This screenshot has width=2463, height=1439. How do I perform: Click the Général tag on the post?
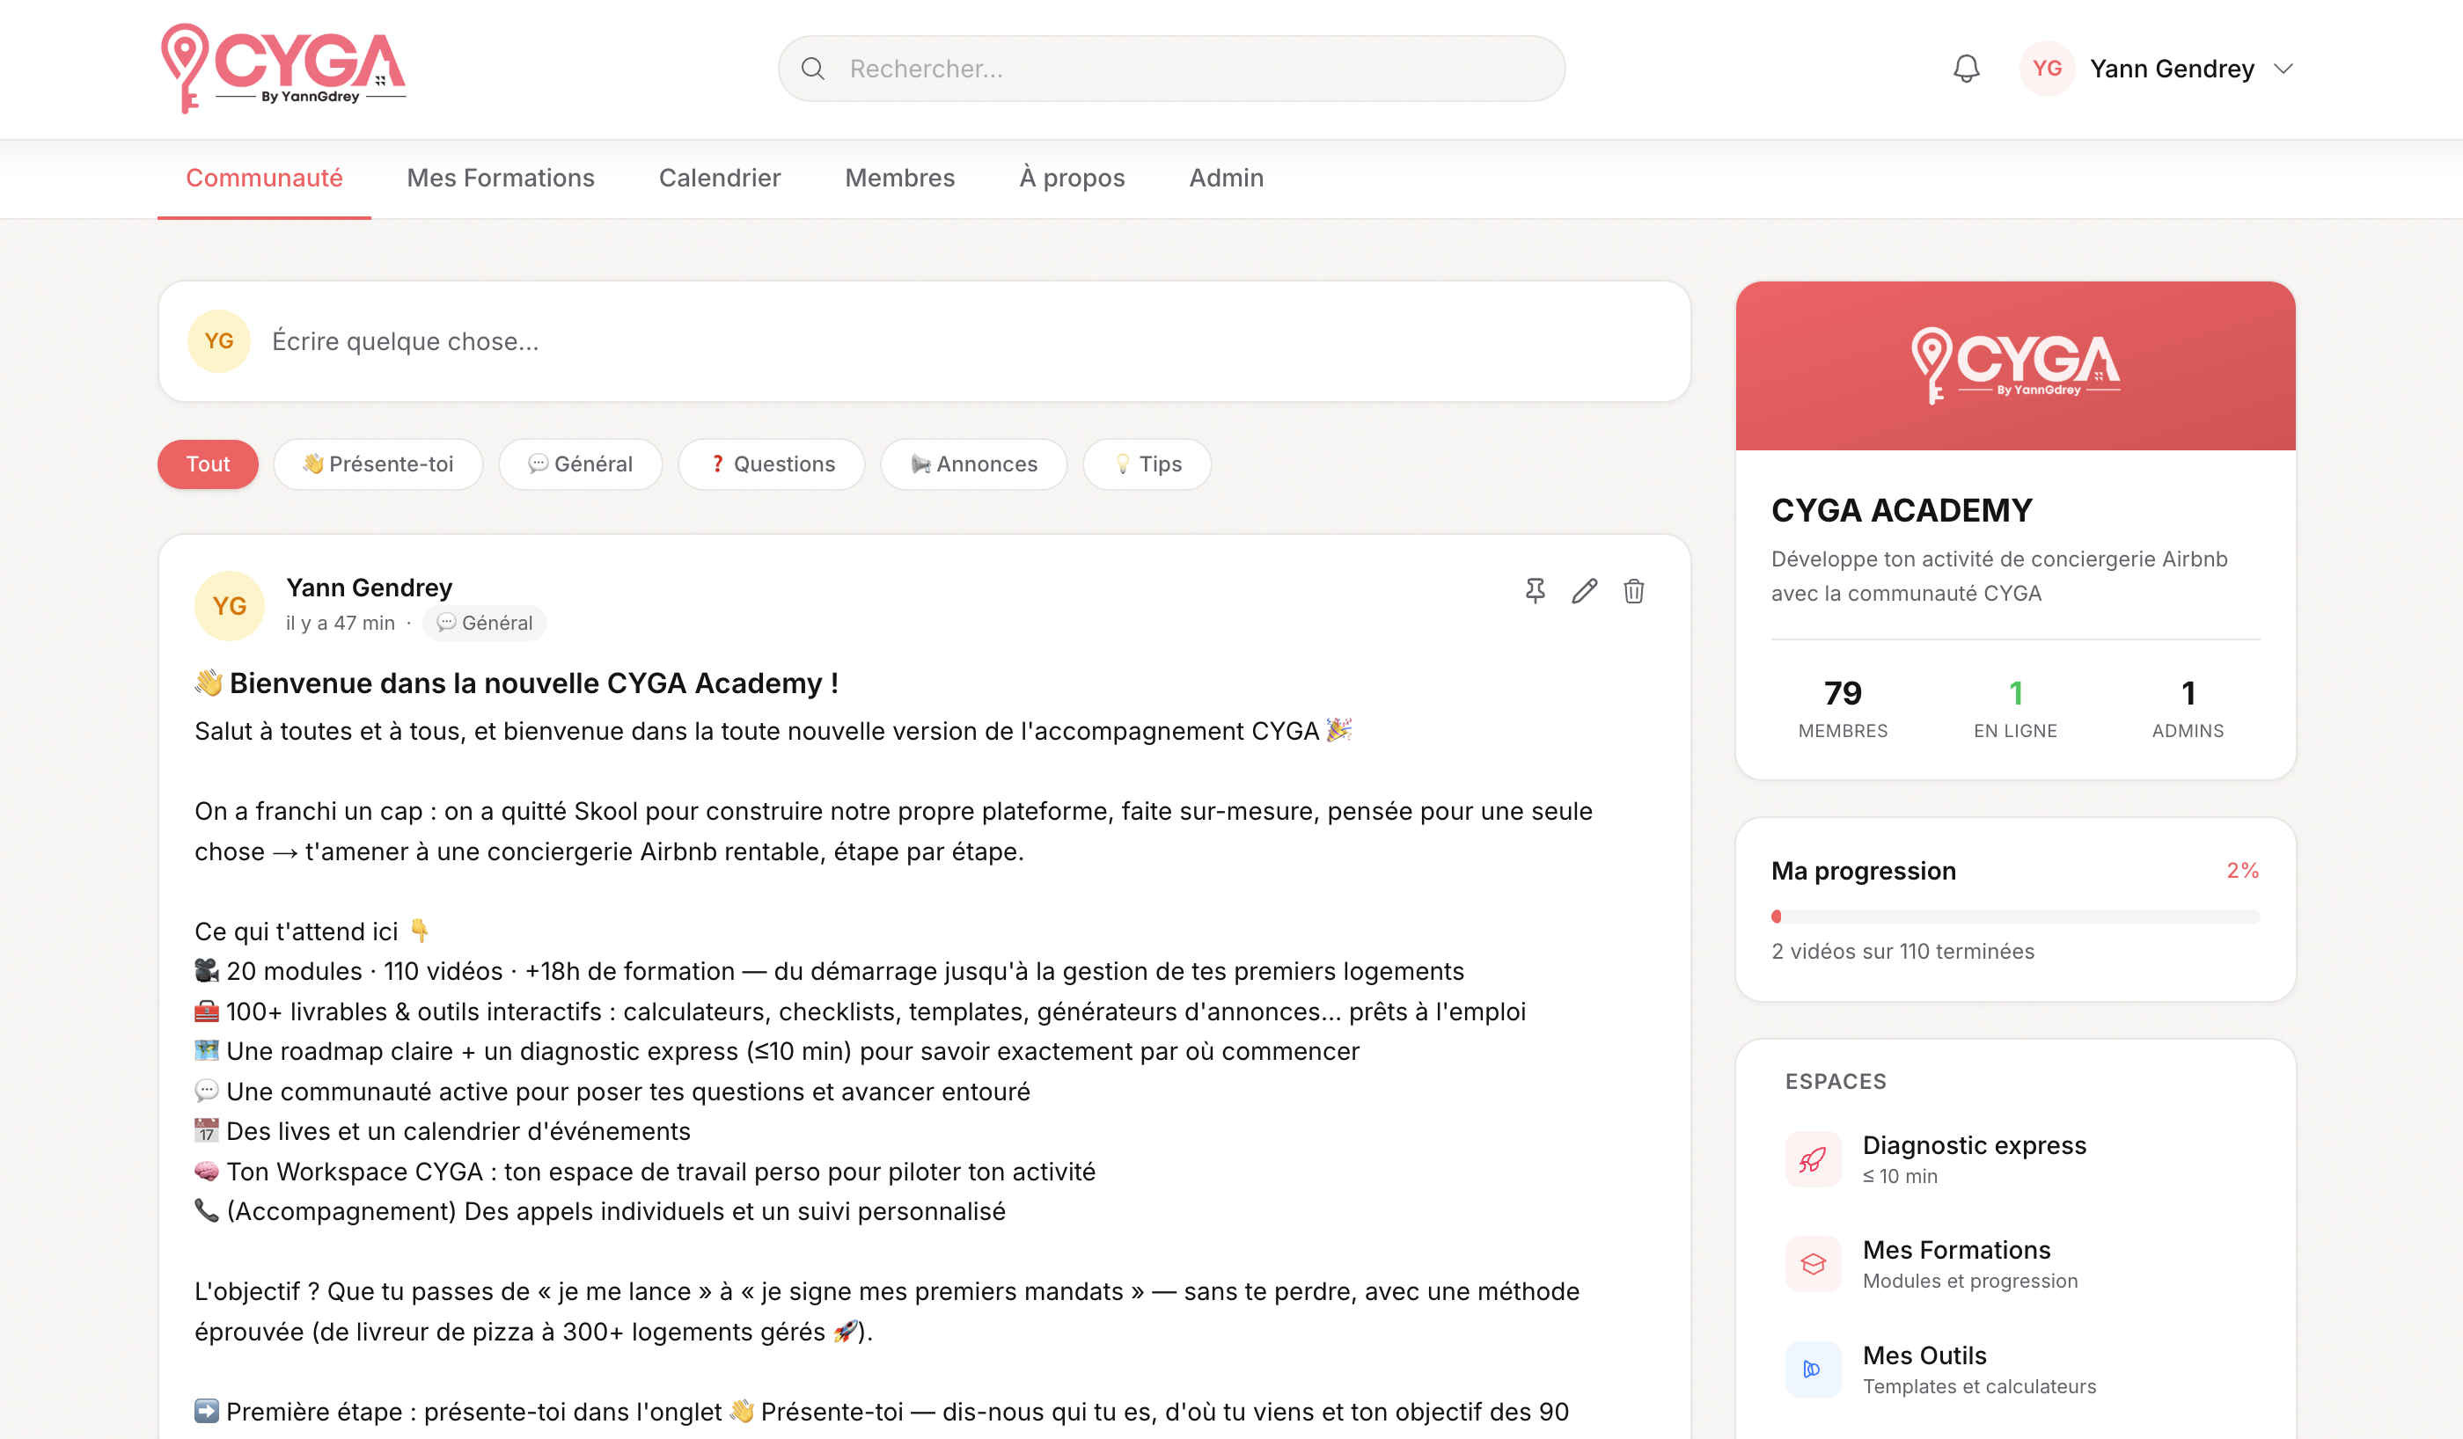click(485, 622)
